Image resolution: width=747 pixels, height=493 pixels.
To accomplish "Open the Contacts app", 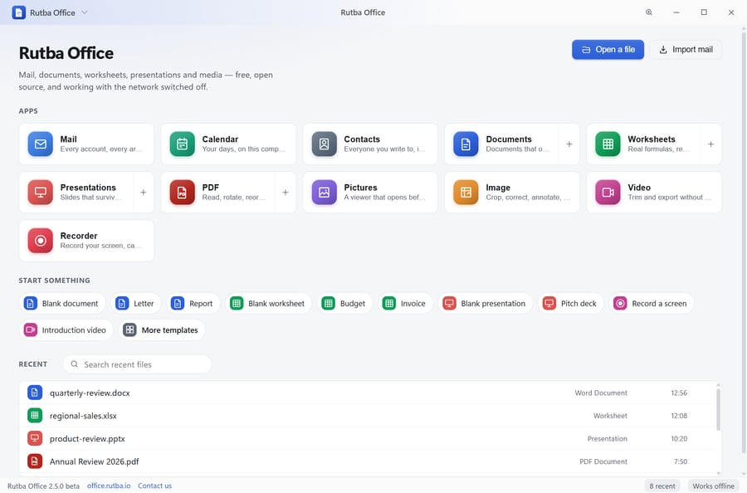I will [x=370, y=144].
